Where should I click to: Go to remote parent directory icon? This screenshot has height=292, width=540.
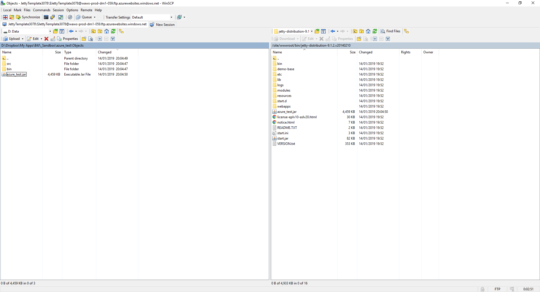[355, 31]
